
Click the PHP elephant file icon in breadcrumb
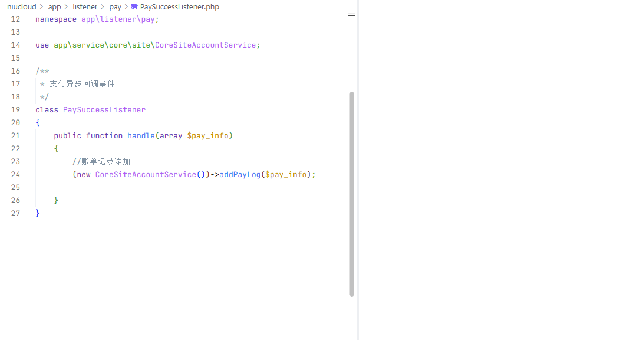(x=134, y=7)
